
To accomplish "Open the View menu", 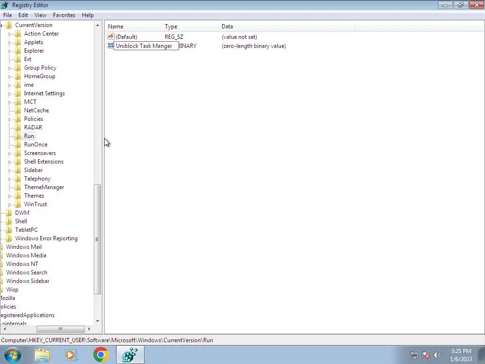I will (x=40, y=15).
